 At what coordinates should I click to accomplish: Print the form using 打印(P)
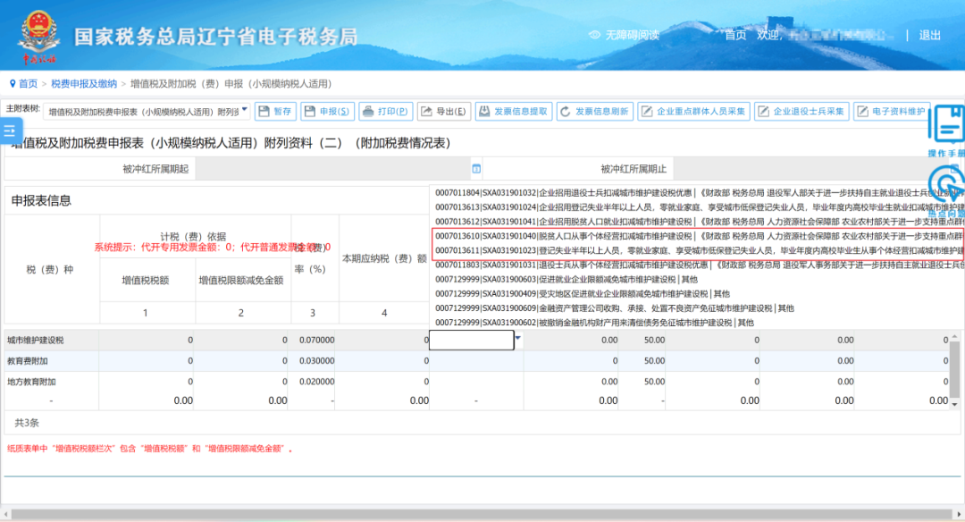pos(385,112)
